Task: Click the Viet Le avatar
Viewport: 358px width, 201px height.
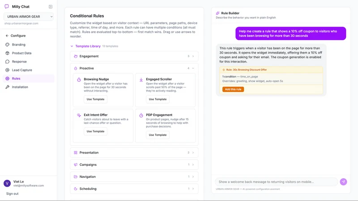Action: click(7, 183)
